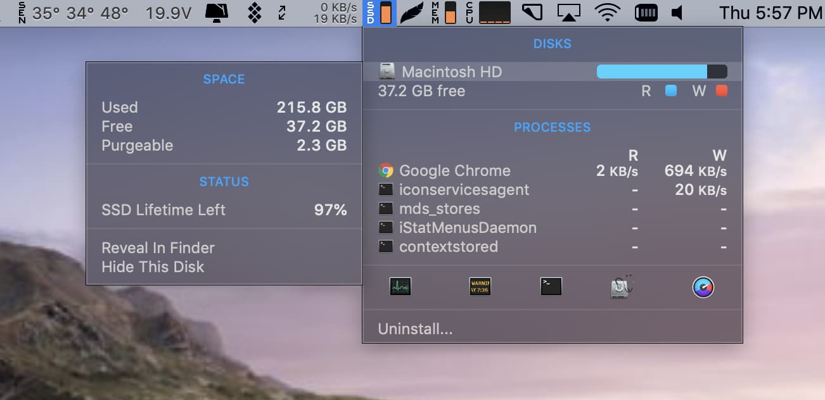Click the feather icon in menu bar
This screenshot has width=825, height=400.
point(412,13)
